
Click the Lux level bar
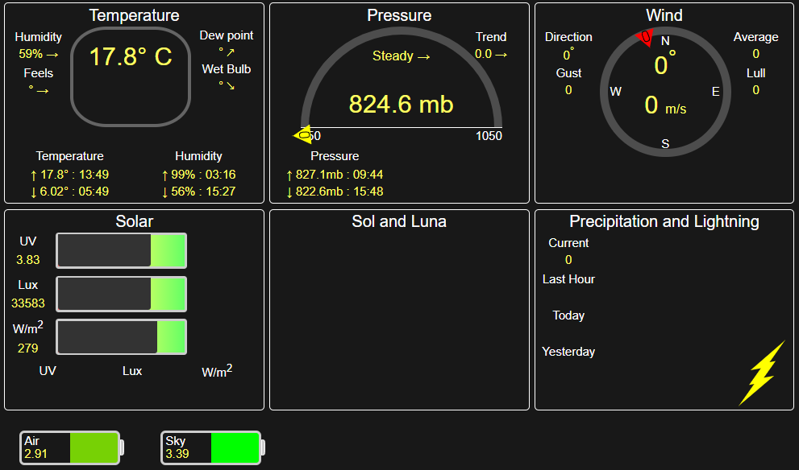(121, 294)
